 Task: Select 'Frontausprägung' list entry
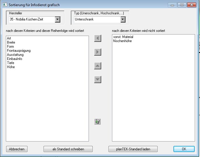pos(19,51)
